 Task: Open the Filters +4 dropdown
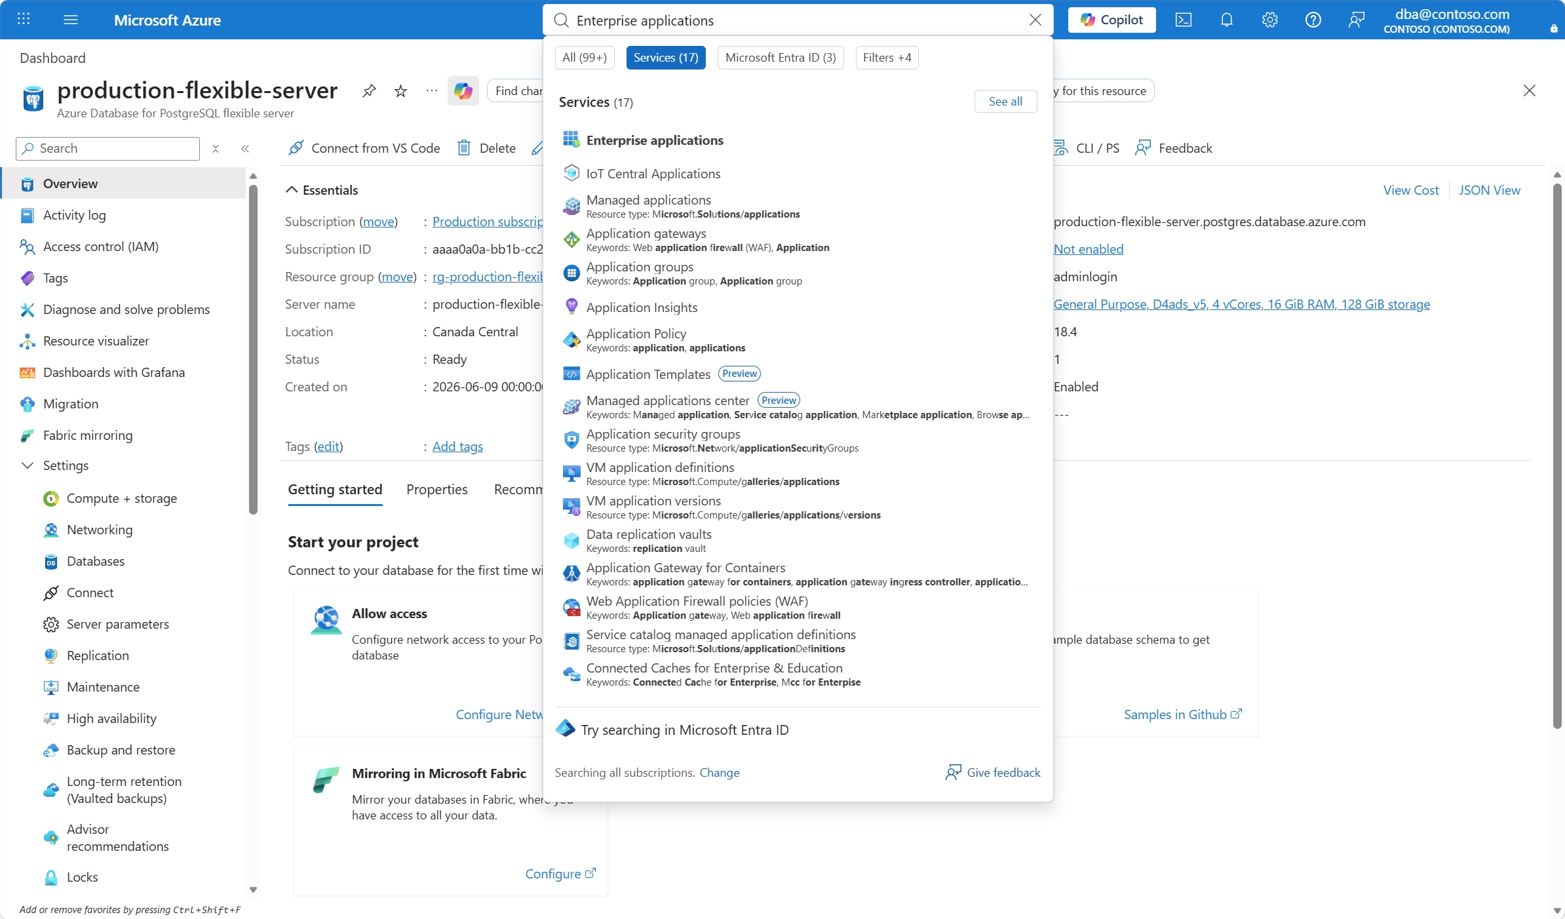[887, 58]
